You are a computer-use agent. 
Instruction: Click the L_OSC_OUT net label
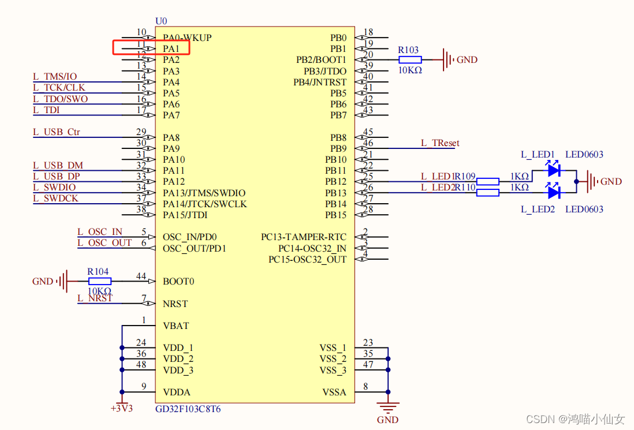pyautogui.click(x=105, y=242)
